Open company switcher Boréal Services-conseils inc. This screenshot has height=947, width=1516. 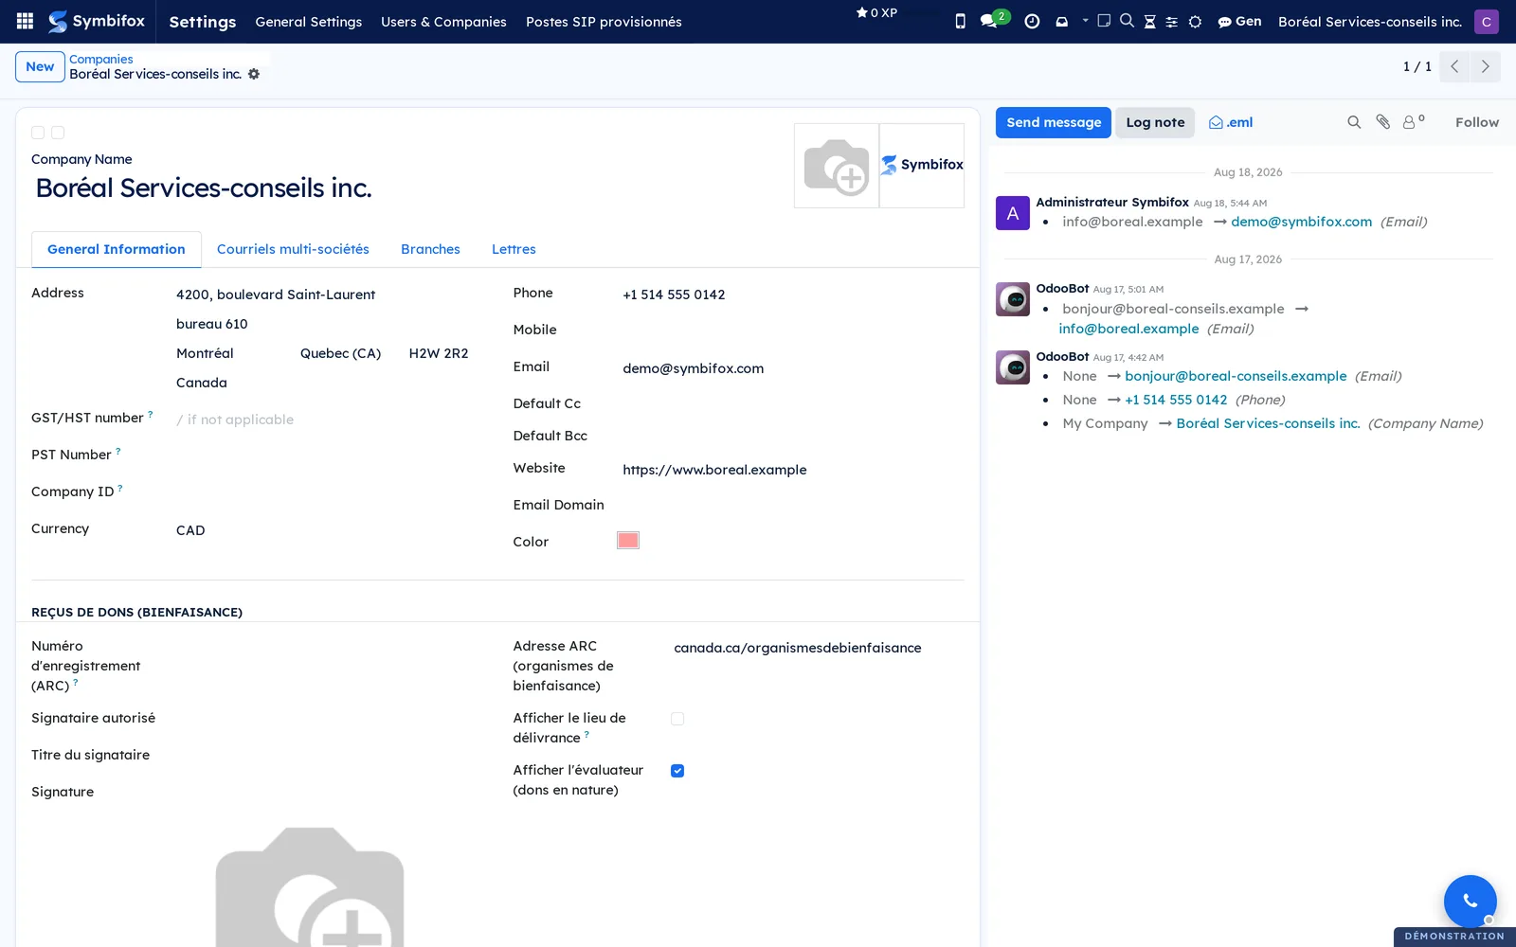(x=1370, y=21)
